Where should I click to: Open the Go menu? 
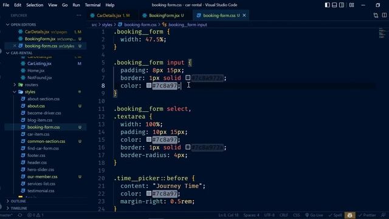[65, 5]
